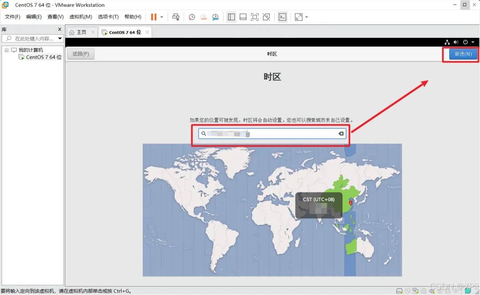The width and height of the screenshot is (480, 295).
Task: Click the 前进(N) next button
Action: tap(463, 54)
